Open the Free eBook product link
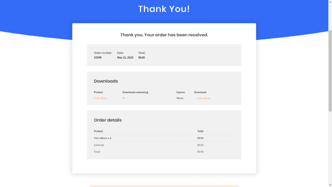 100,98
